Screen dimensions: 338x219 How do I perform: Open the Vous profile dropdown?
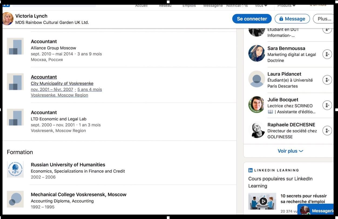[261, 5]
